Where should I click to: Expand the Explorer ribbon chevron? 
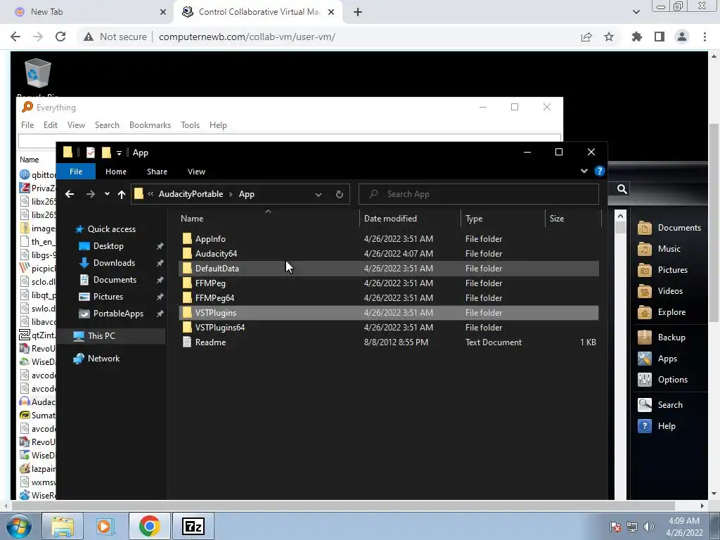click(584, 172)
